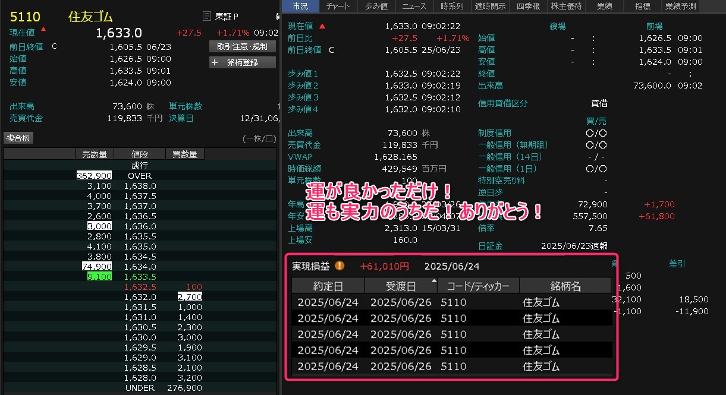Select the 指標 tab
Screen dimensions: 726x395
(x=642, y=6)
